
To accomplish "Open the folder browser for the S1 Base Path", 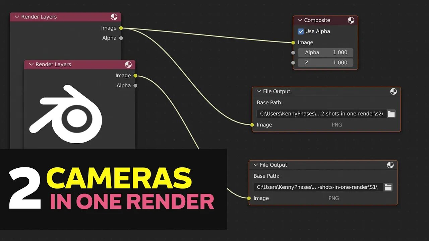I will click(x=388, y=187).
